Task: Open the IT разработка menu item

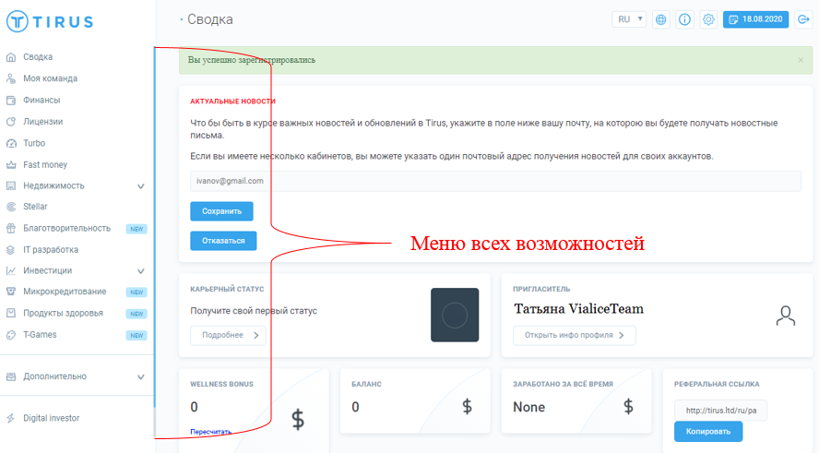Action: coord(51,250)
